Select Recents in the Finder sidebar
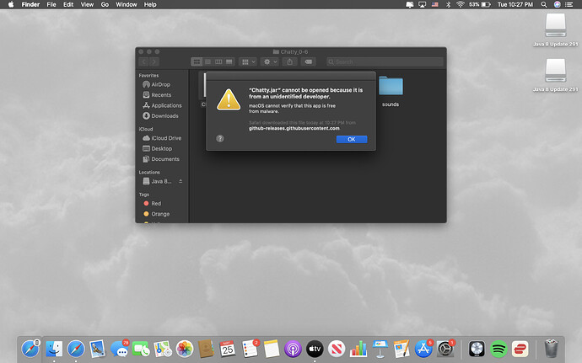582x363 pixels. click(161, 95)
